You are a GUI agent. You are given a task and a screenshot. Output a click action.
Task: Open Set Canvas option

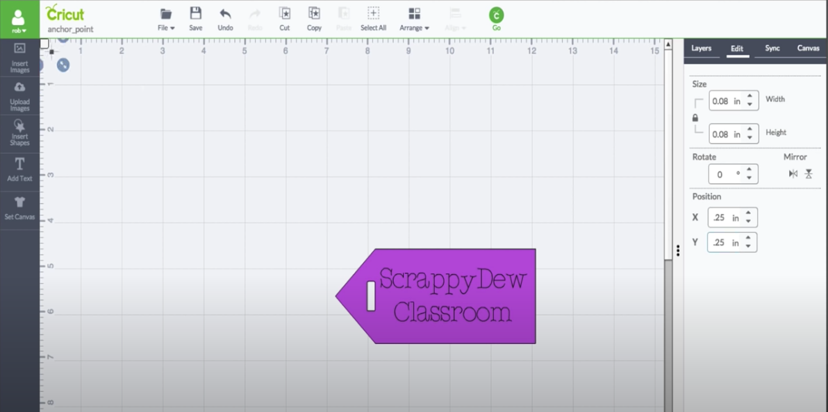click(x=19, y=207)
